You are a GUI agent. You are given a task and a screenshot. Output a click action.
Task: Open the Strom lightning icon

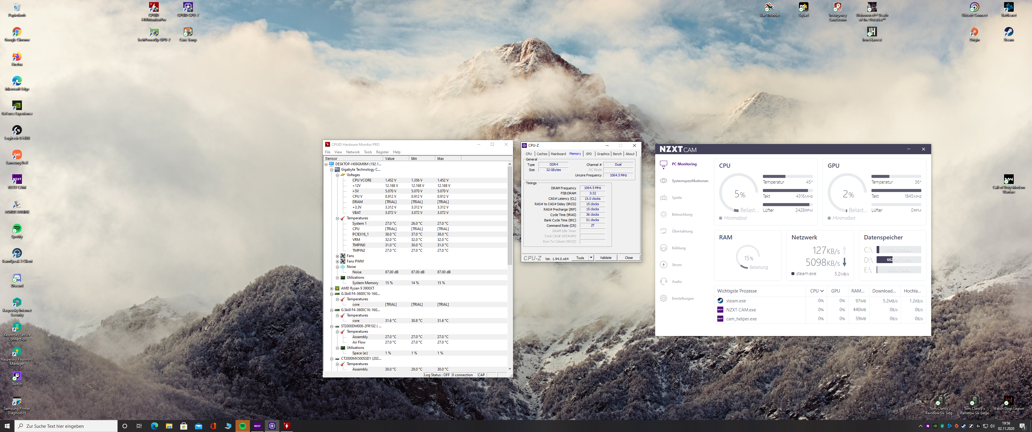(x=663, y=265)
